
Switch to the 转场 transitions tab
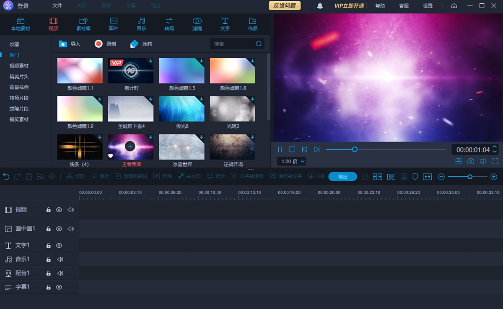click(169, 24)
